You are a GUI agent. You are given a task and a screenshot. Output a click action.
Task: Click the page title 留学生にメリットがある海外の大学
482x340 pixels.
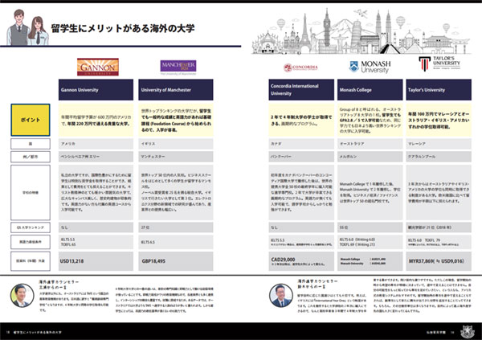pyautogui.click(x=123, y=28)
